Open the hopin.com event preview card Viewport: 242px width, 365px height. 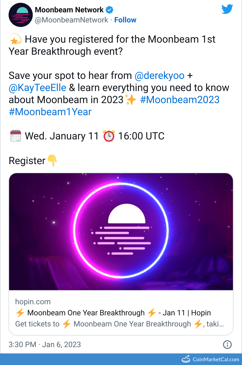[120, 231]
